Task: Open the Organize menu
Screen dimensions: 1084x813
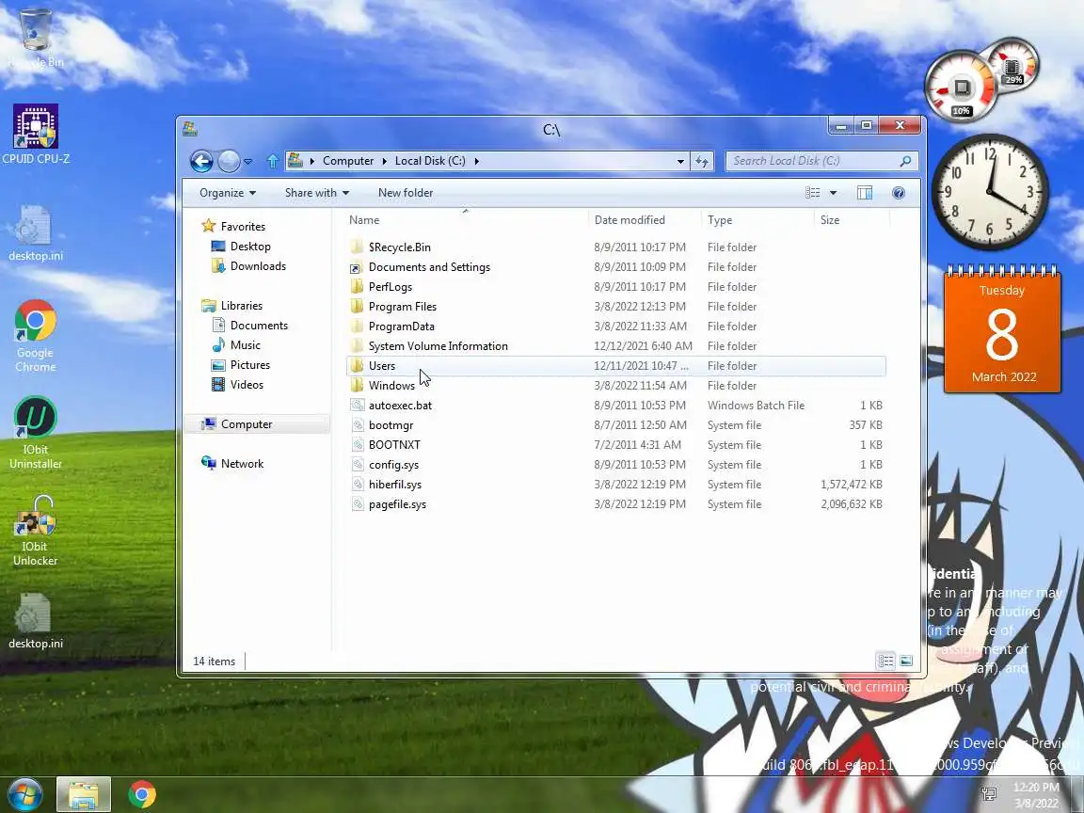Action: click(228, 193)
